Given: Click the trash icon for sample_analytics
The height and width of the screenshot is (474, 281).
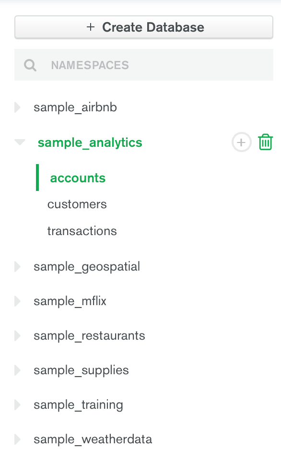Looking at the screenshot, I should [x=265, y=142].
